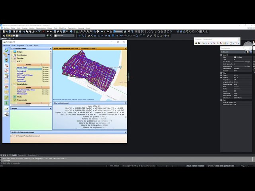Click the Color swatch row in Propiedades

(236, 57)
